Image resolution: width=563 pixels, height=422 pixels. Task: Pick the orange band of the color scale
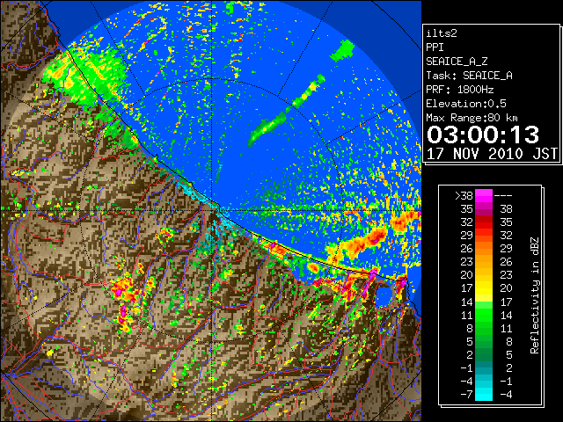pyautogui.click(x=484, y=248)
